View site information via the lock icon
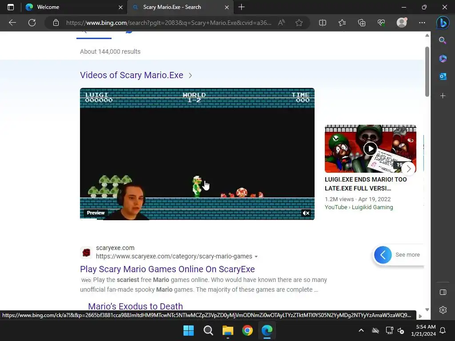The image size is (455, 341). tap(56, 23)
